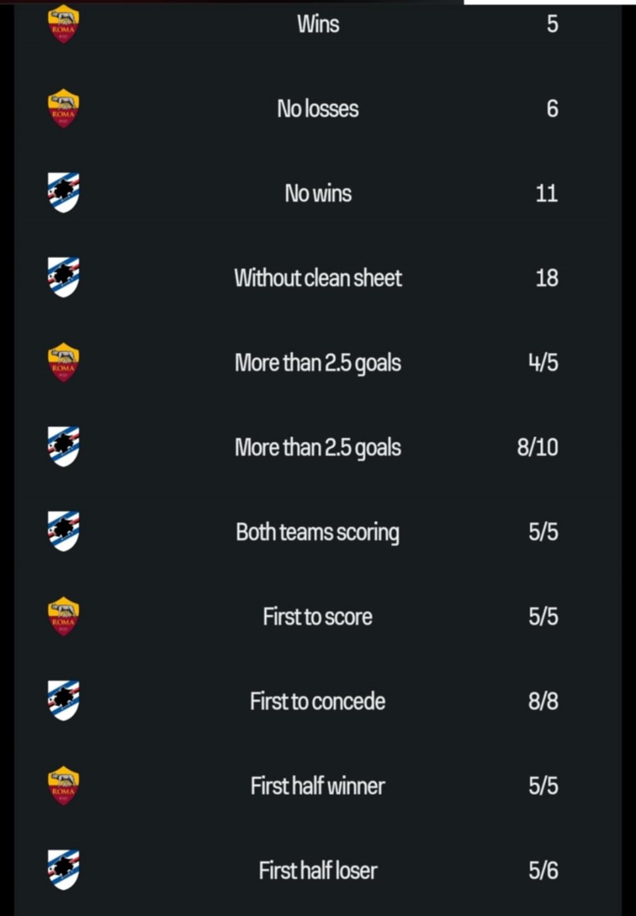The width and height of the screenshot is (636, 916).
Task: Click Sampdoria crest beside First half loser
Action: [x=64, y=870]
